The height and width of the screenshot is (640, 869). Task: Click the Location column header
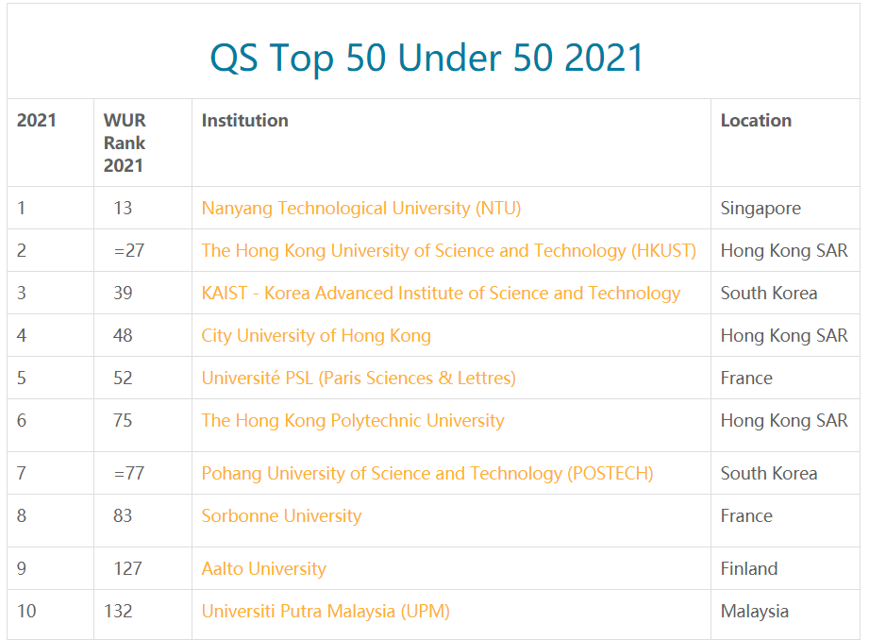point(756,120)
